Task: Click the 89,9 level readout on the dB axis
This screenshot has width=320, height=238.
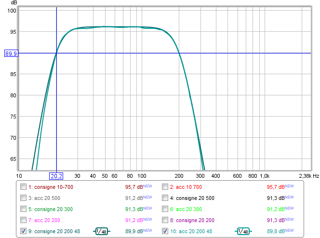Action: (x=11, y=53)
